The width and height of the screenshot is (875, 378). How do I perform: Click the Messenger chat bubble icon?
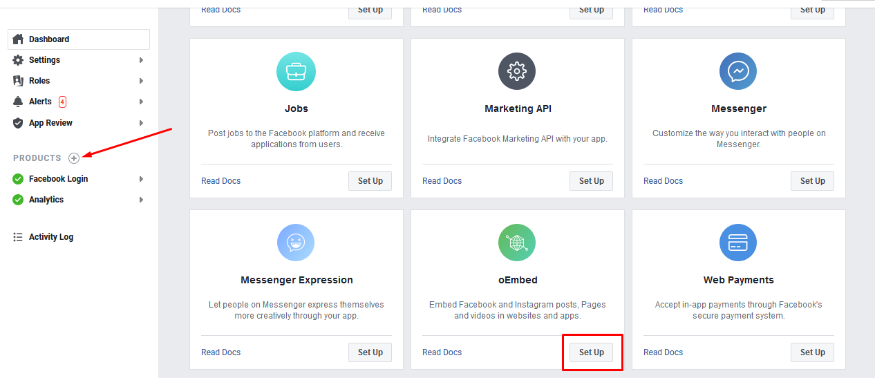click(x=738, y=72)
